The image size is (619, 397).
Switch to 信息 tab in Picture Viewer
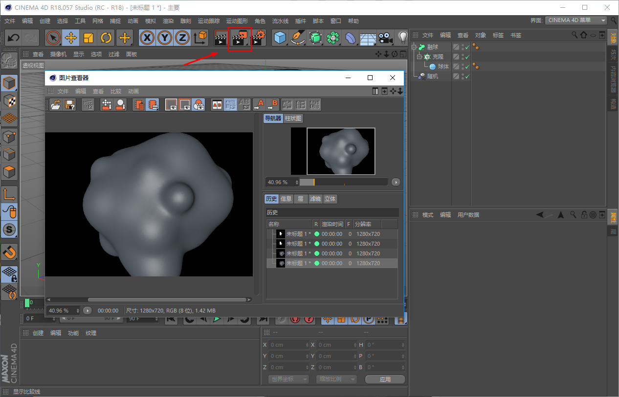coord(286,199)
